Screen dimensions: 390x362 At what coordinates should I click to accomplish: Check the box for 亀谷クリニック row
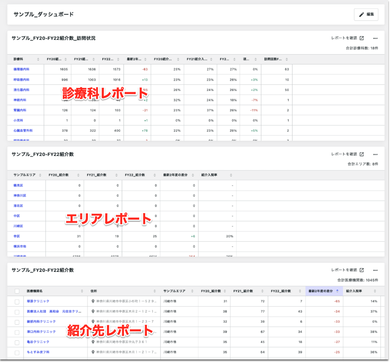(17, 343)
